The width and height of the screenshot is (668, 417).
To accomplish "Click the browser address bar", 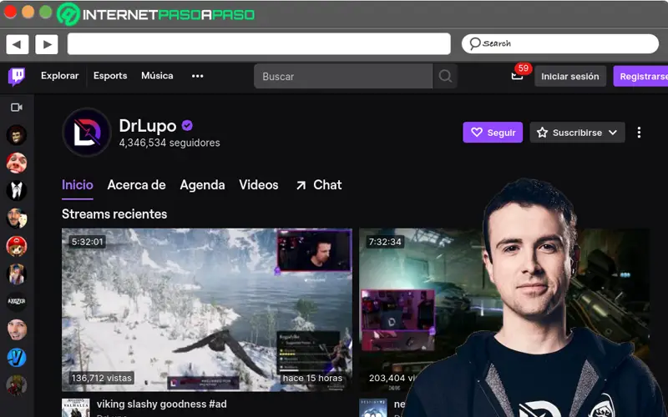I will pos(259,44).
